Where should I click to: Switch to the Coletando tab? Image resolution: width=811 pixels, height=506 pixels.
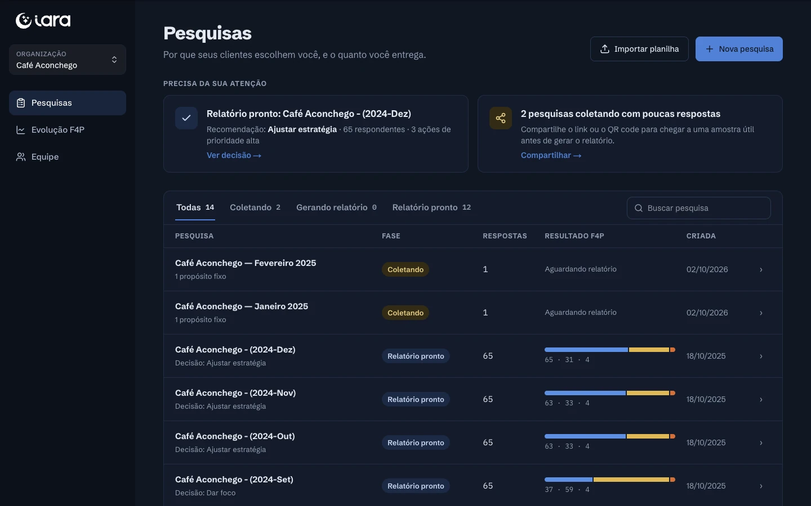[x=255, y=207]
